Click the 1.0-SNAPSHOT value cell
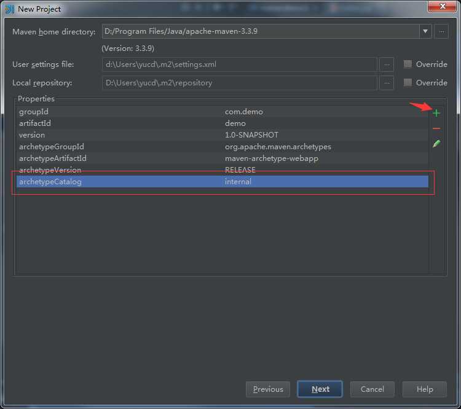Viewport: 461px width, 409px height. pos(251,135)
